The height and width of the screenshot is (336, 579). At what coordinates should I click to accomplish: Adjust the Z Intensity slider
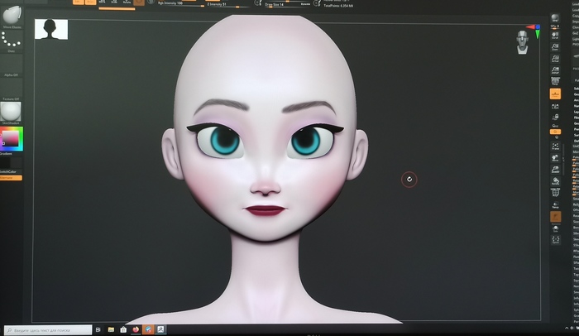(218, 4)
